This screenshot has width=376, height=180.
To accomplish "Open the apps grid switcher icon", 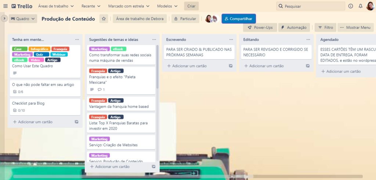I will coord(5,6).
